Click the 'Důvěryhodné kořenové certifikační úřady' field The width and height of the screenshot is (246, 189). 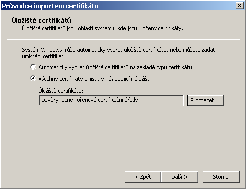pos(111,100)
